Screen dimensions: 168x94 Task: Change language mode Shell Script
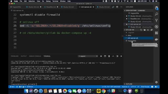click(145, 87)
